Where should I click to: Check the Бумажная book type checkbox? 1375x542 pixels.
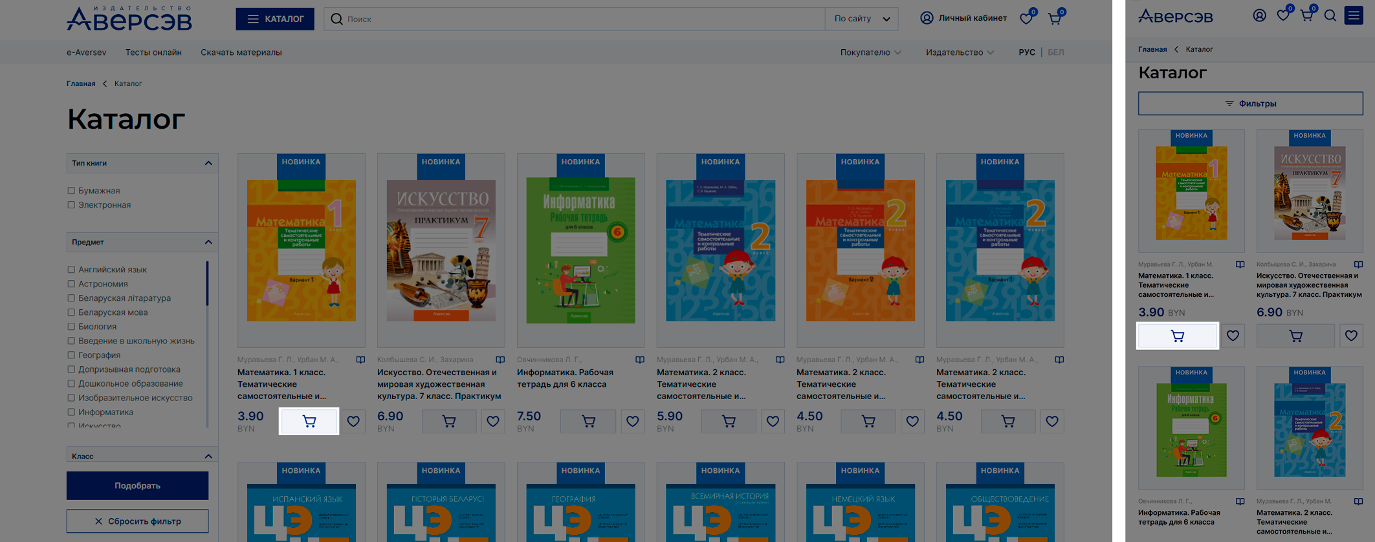71,191
